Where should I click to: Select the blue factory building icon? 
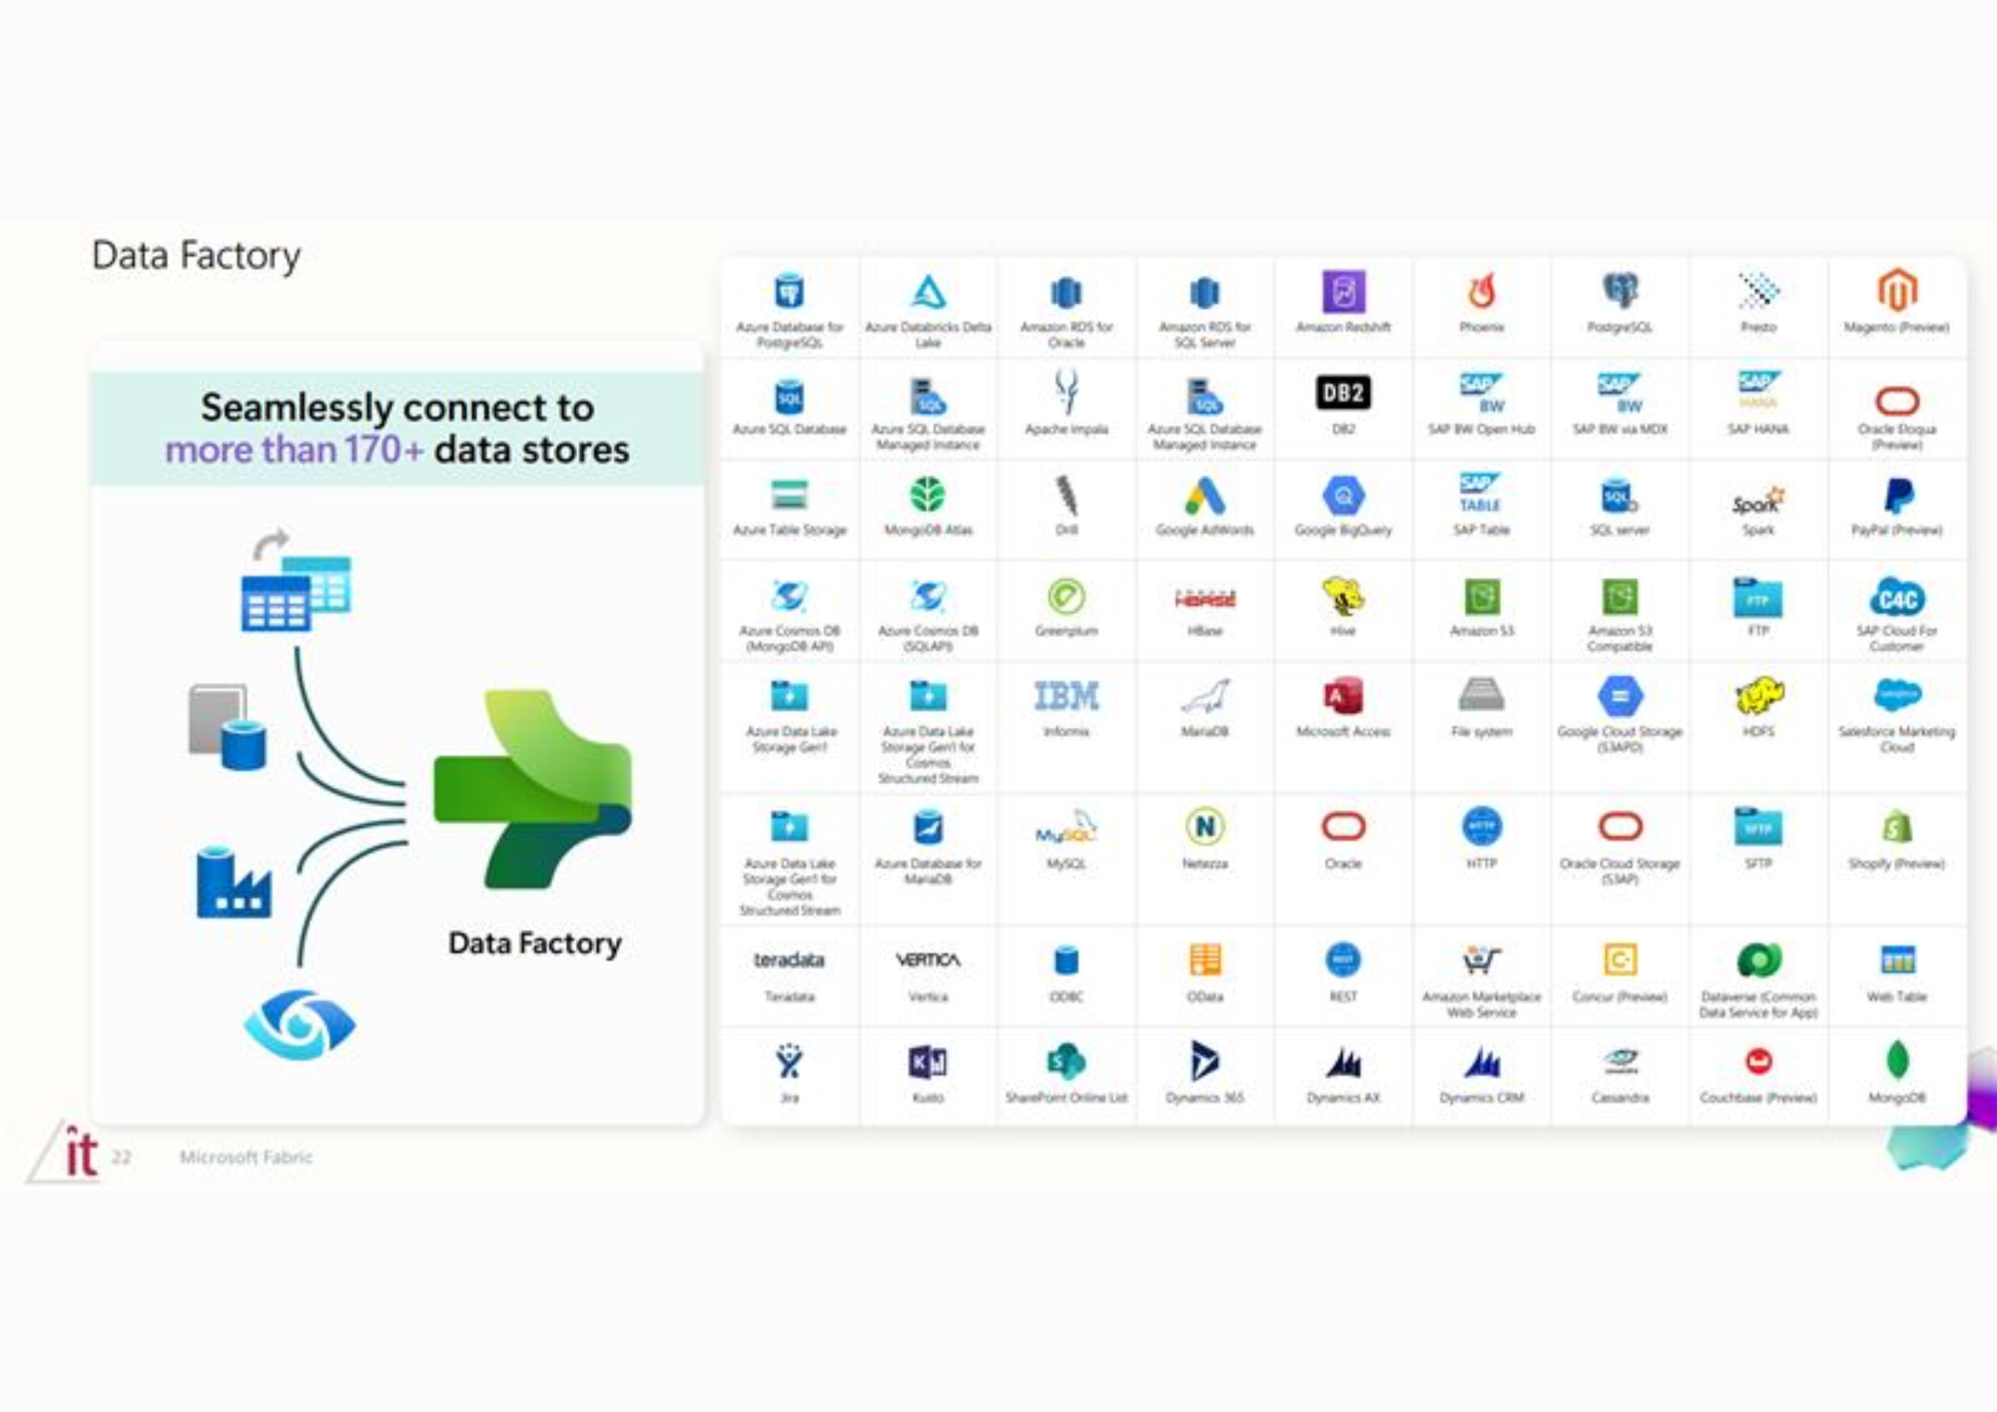pyautogui.click(x=234, y=882)
